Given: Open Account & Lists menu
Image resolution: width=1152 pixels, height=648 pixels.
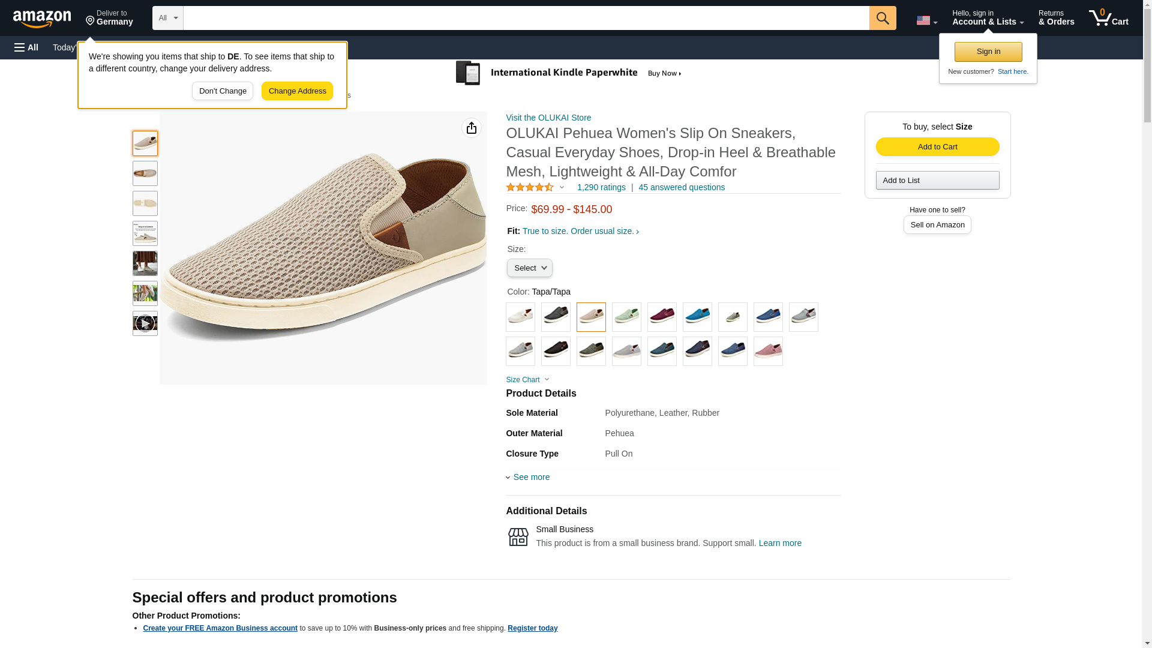Looking at the screenshot, I should 987,18.
